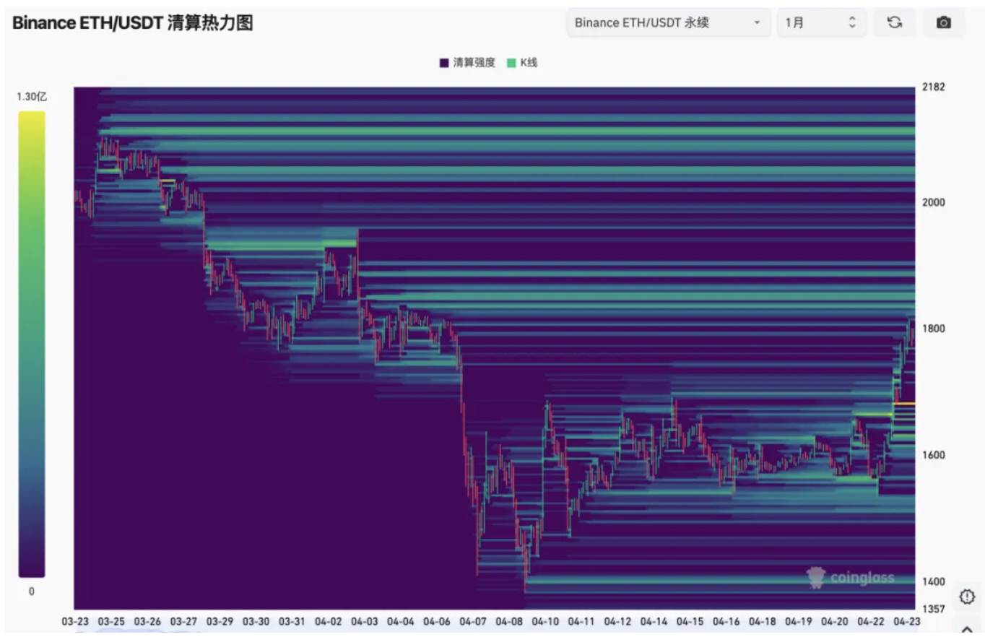Take a chart screenshot with camera icon

point(943,22)
